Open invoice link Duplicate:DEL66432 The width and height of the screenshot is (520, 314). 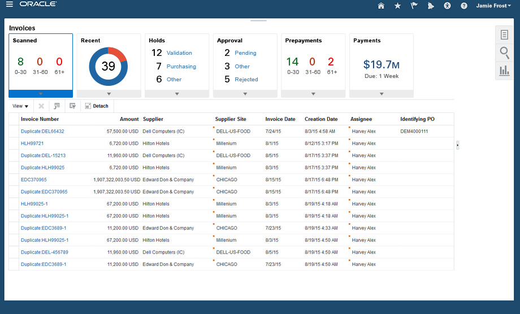pyautogui.click(x=42, y=132)
